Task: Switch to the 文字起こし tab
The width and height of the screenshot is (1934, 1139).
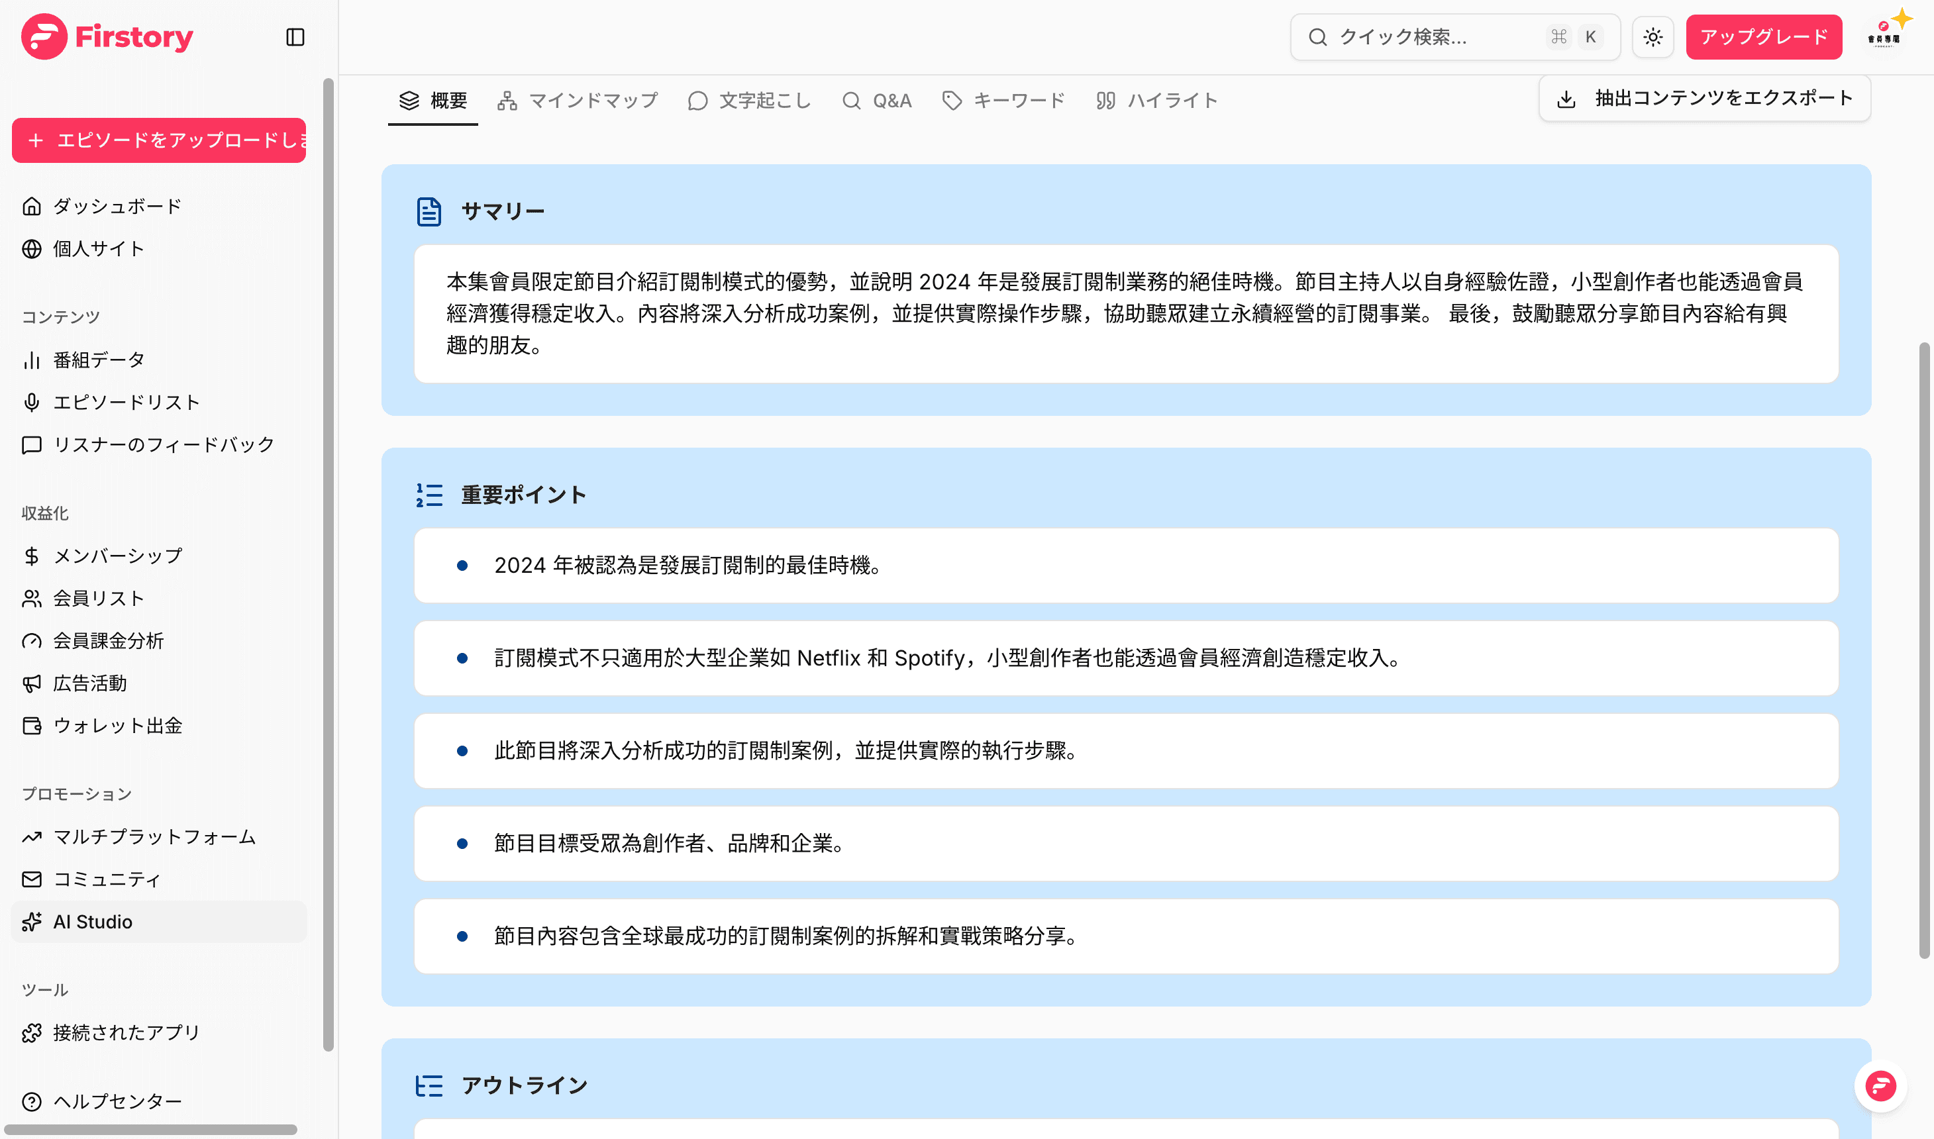Action: point(749,101)
